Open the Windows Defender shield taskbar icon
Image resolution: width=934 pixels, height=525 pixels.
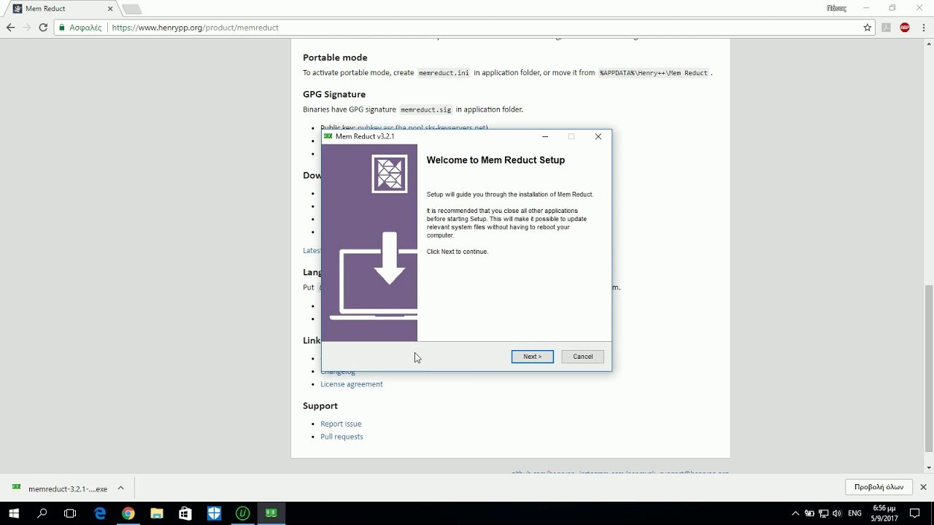point(214,513)
